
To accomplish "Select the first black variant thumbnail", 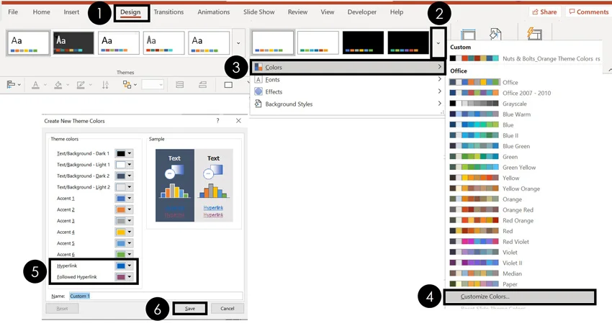I will click(363, 43).
